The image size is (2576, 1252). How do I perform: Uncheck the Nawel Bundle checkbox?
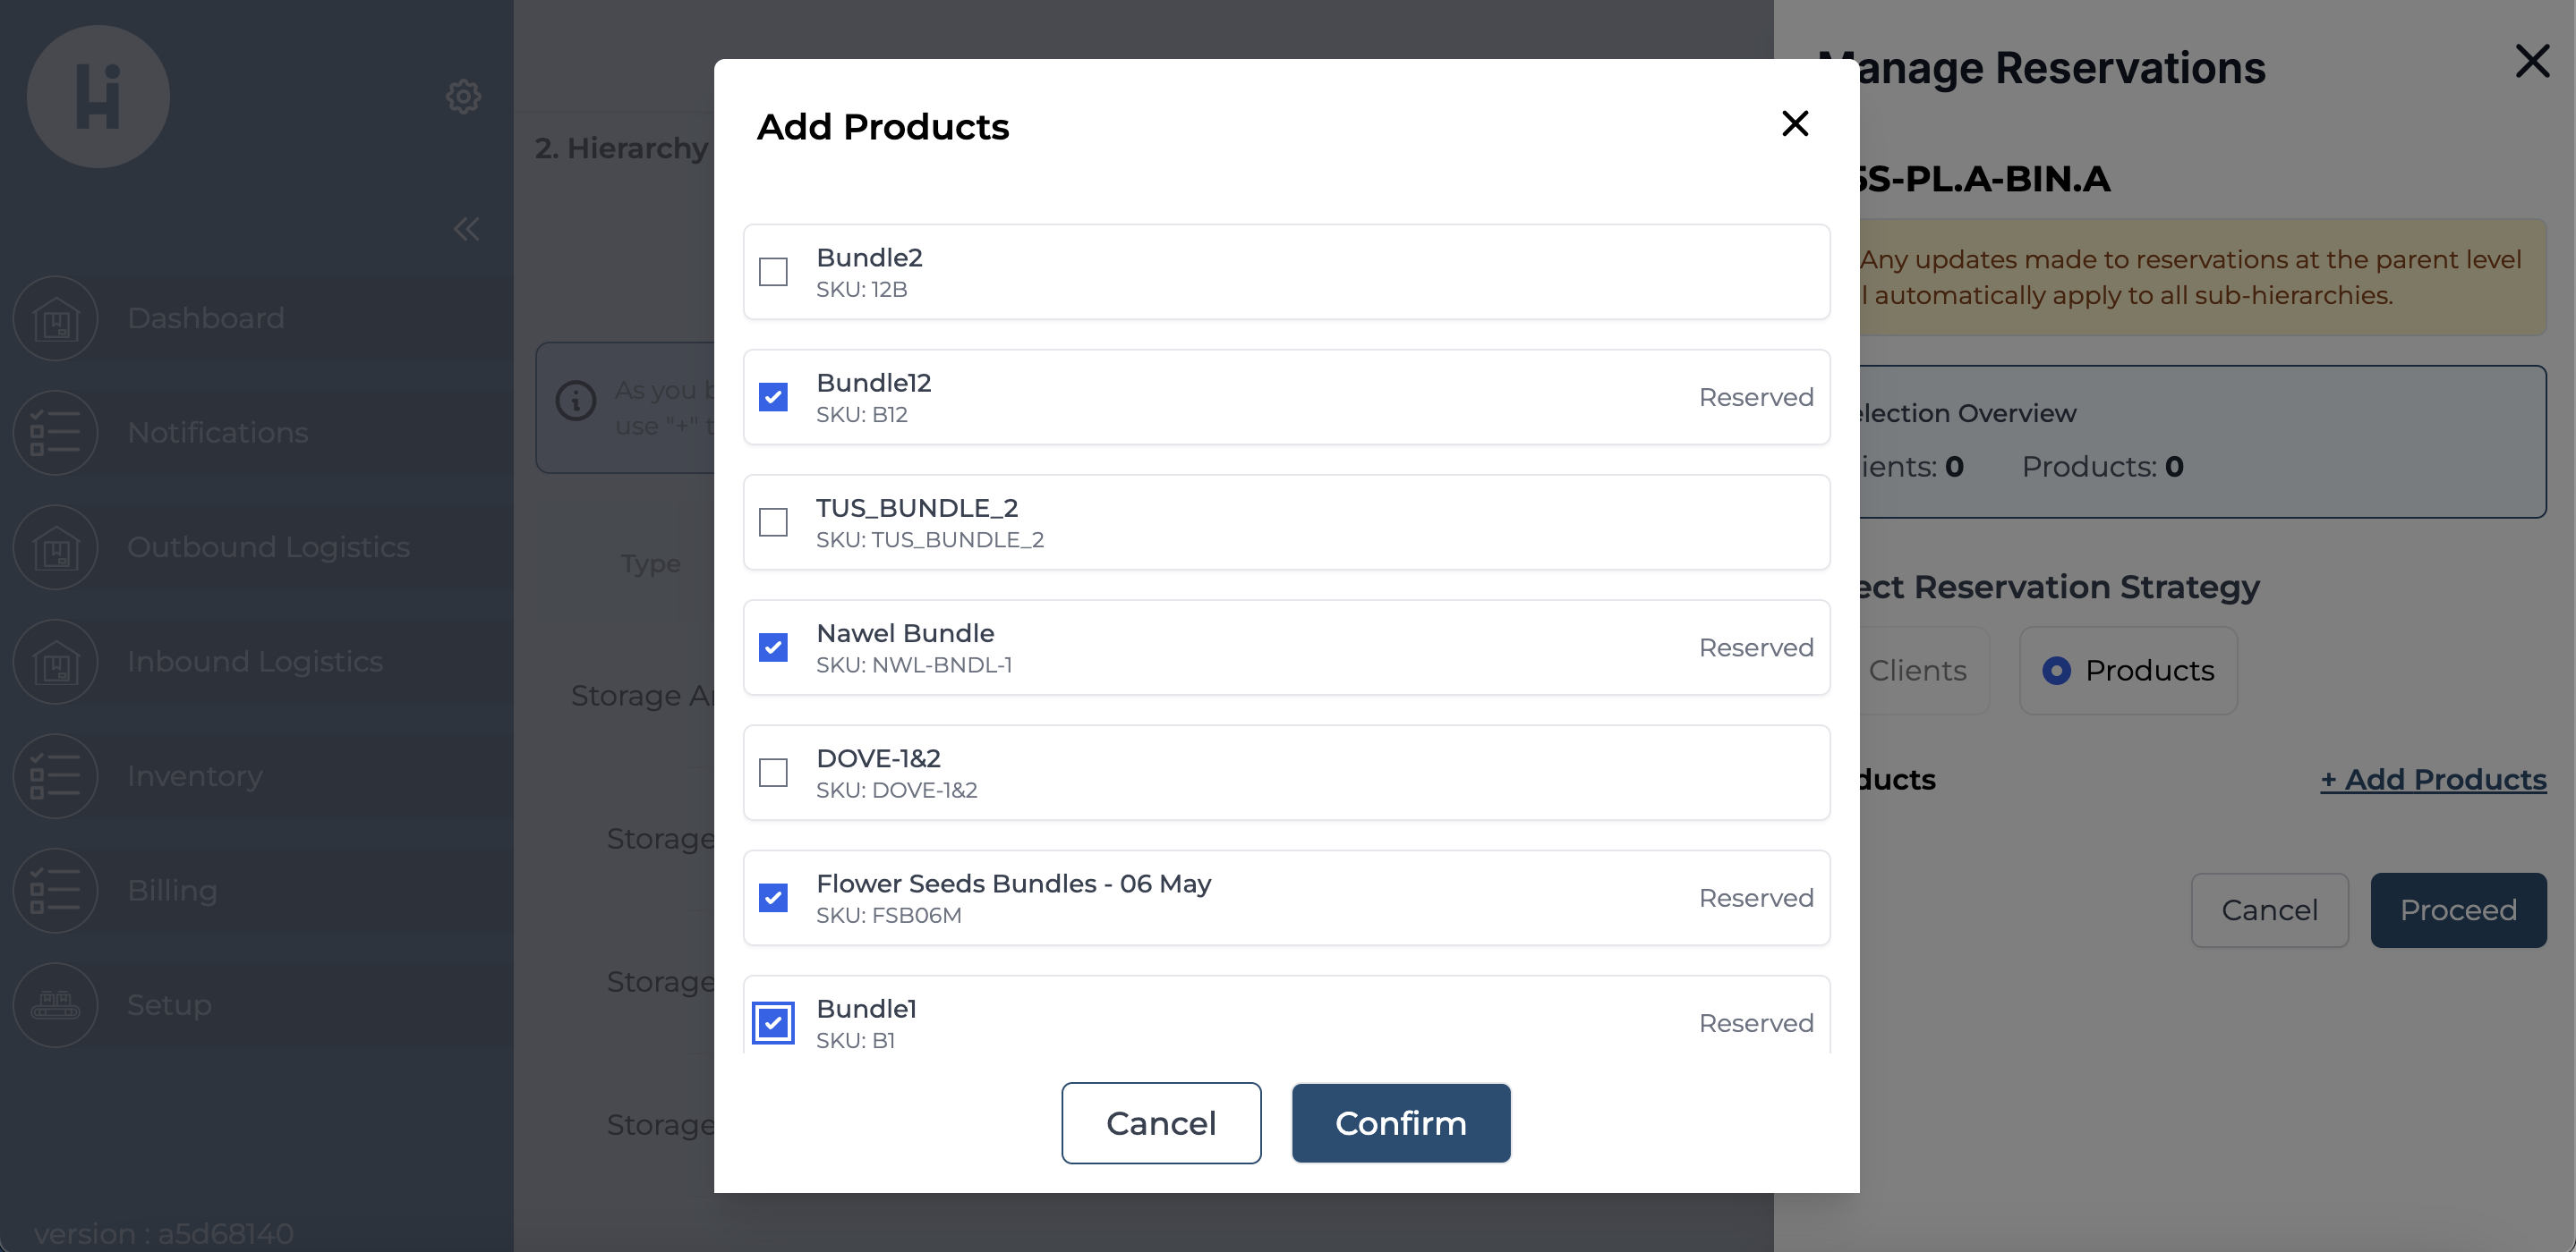773,647
